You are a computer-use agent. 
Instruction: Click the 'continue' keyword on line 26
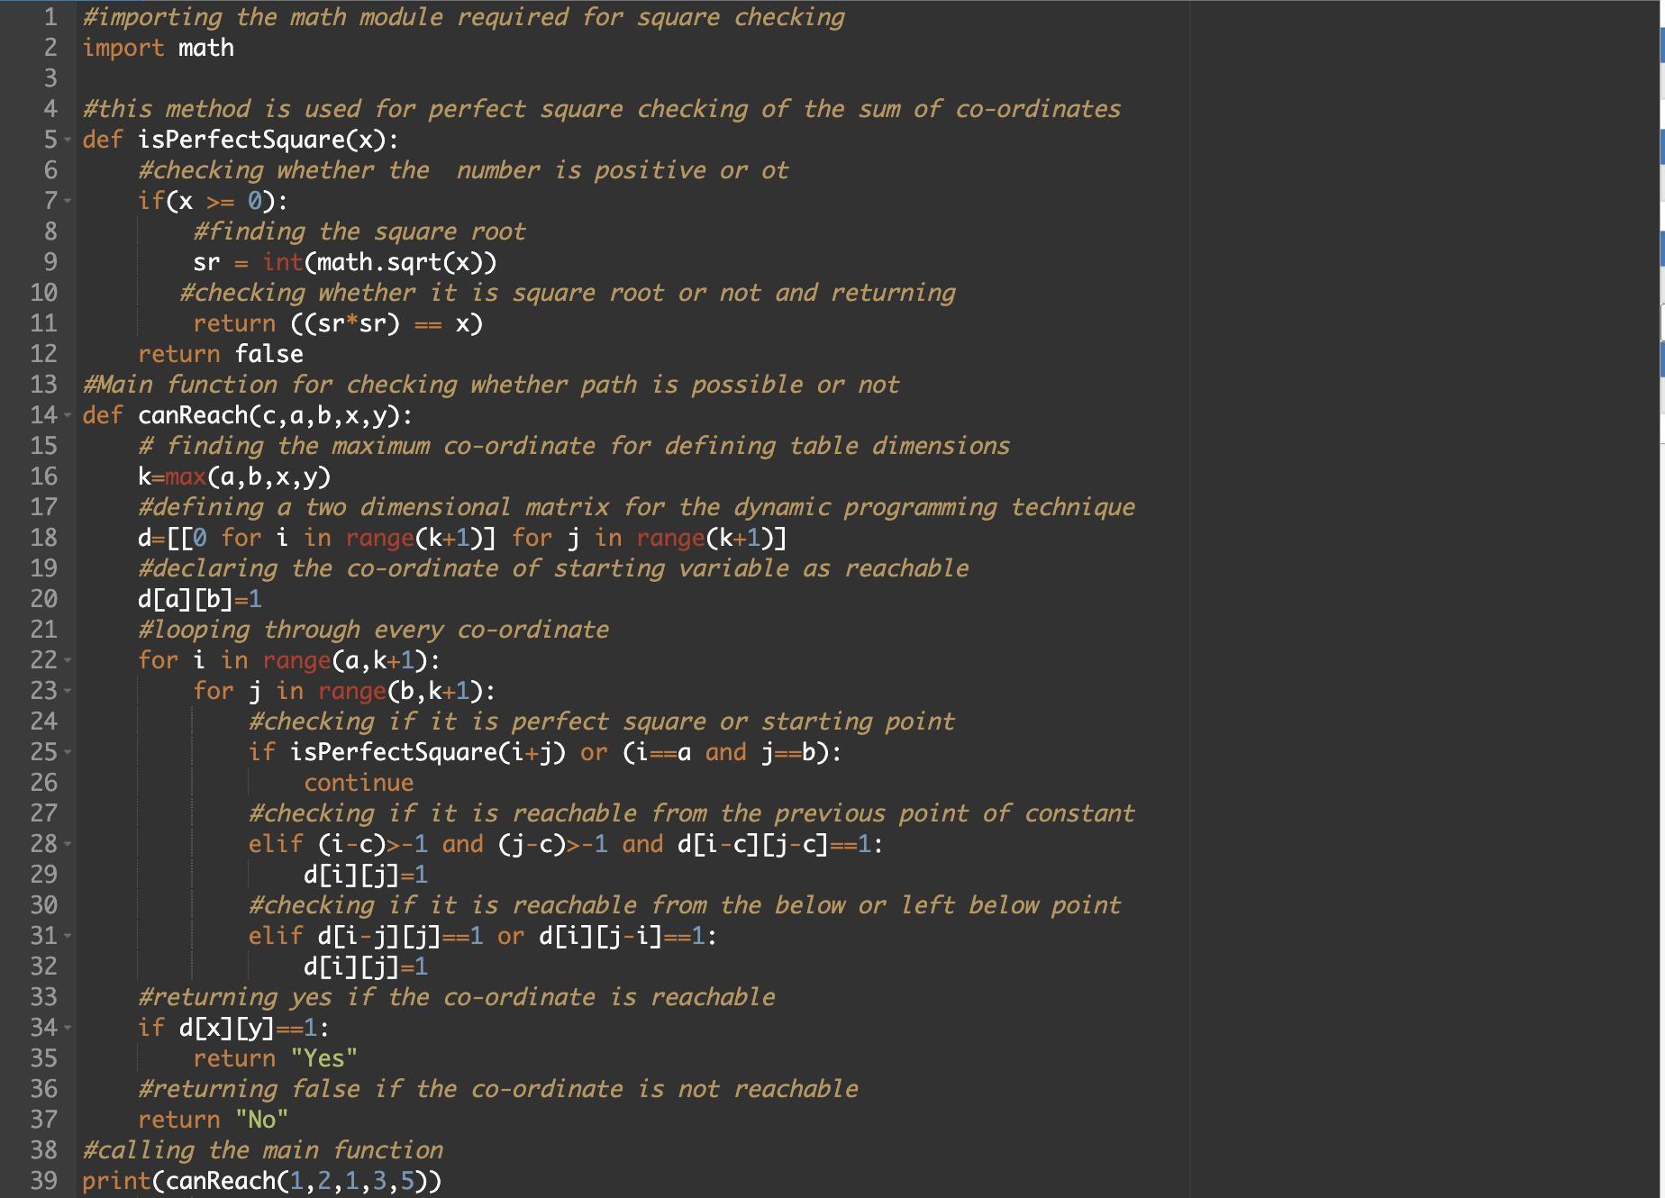[x=359, y=783]
